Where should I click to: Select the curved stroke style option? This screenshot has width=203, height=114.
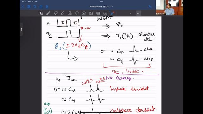pyautogui.click(x=139, y=13)
